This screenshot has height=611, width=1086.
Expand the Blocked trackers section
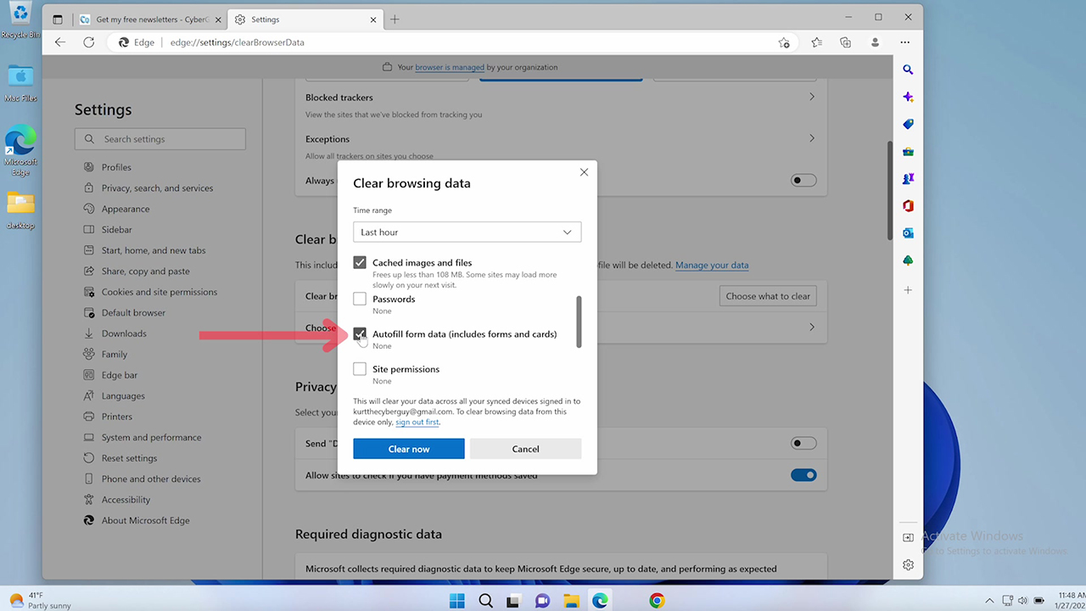pos(811,96)
